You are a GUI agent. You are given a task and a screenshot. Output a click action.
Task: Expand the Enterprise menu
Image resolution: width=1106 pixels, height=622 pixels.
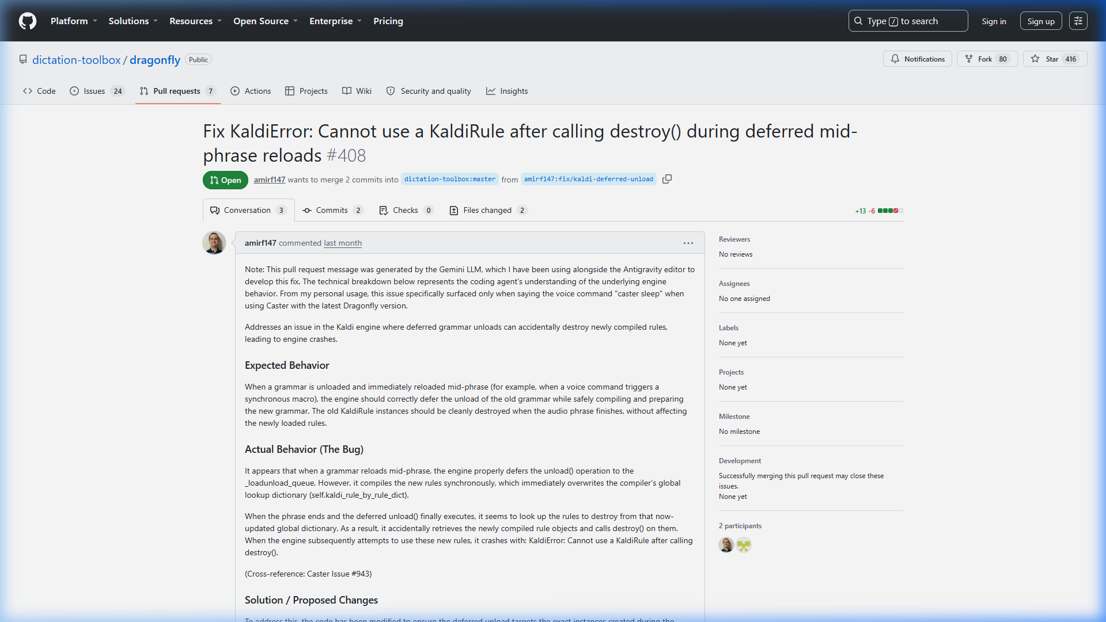point(335,21)
